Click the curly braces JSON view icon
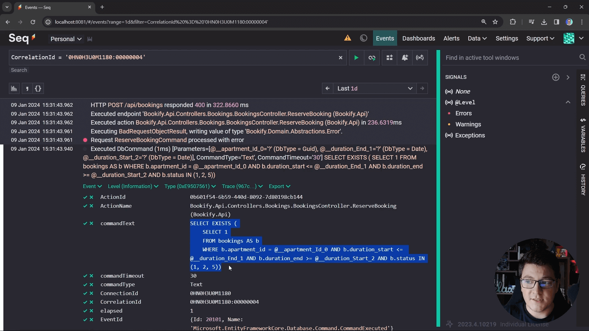The height and width of the screenshot is (331, 589). (x=38, y=89)
